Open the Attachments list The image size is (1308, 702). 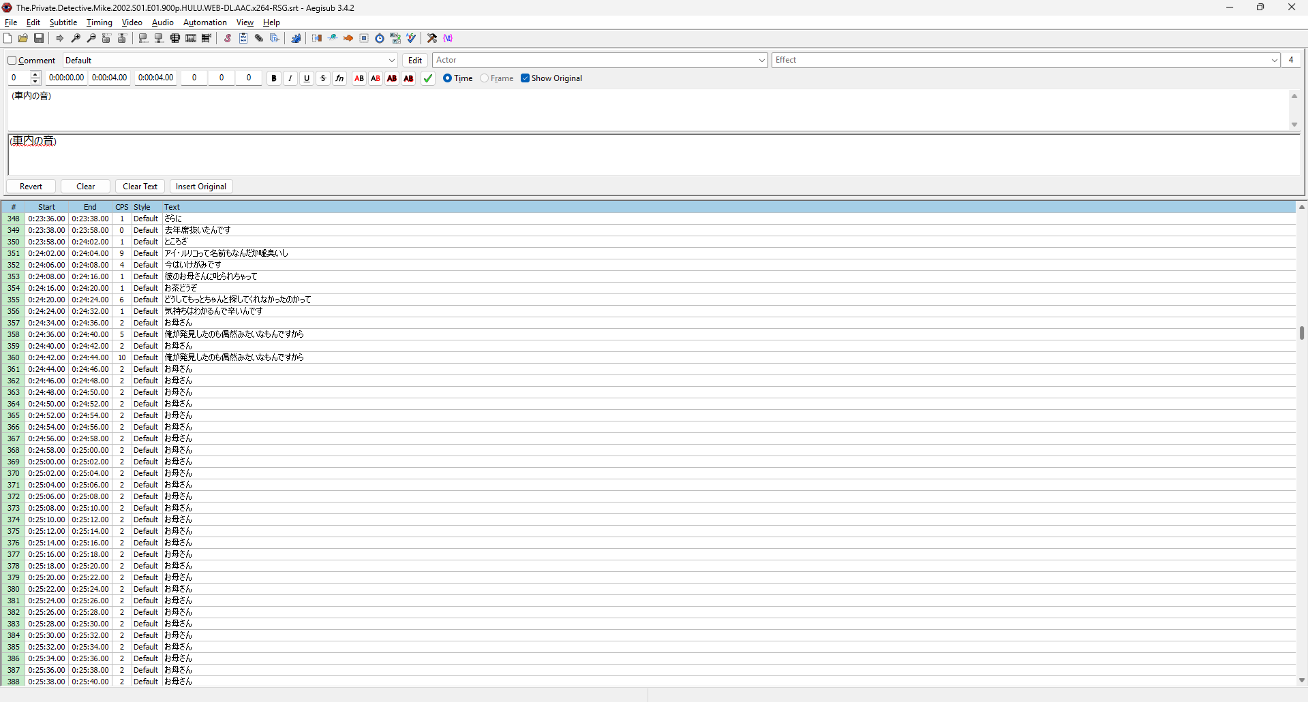pos(259,38)
